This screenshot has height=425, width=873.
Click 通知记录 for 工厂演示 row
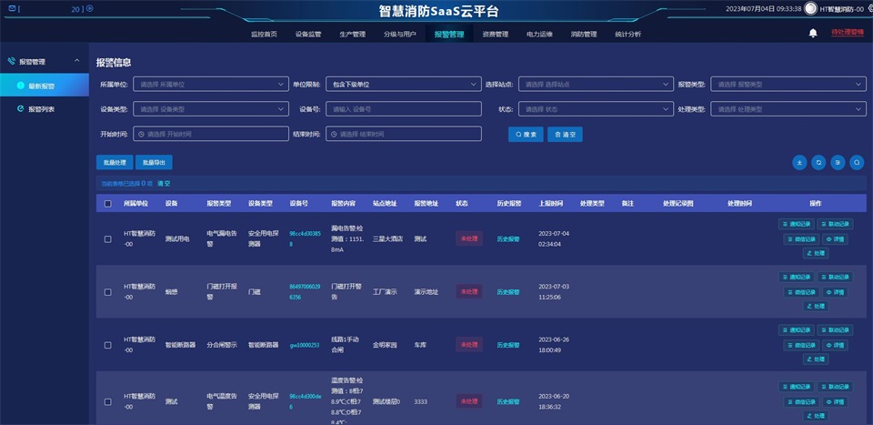pyautogui.click(x=797, y=278)
